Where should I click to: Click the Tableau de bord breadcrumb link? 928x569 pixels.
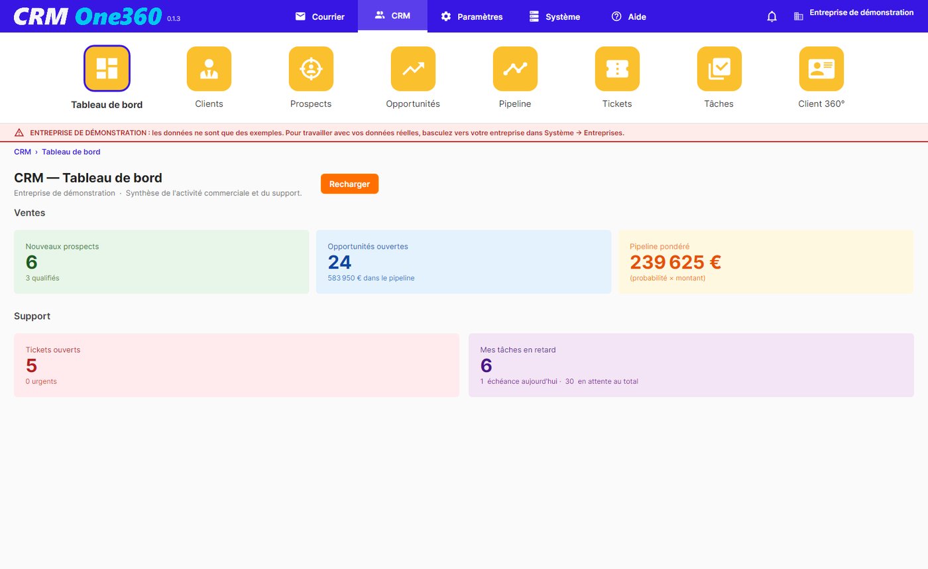tap(71, 152)
